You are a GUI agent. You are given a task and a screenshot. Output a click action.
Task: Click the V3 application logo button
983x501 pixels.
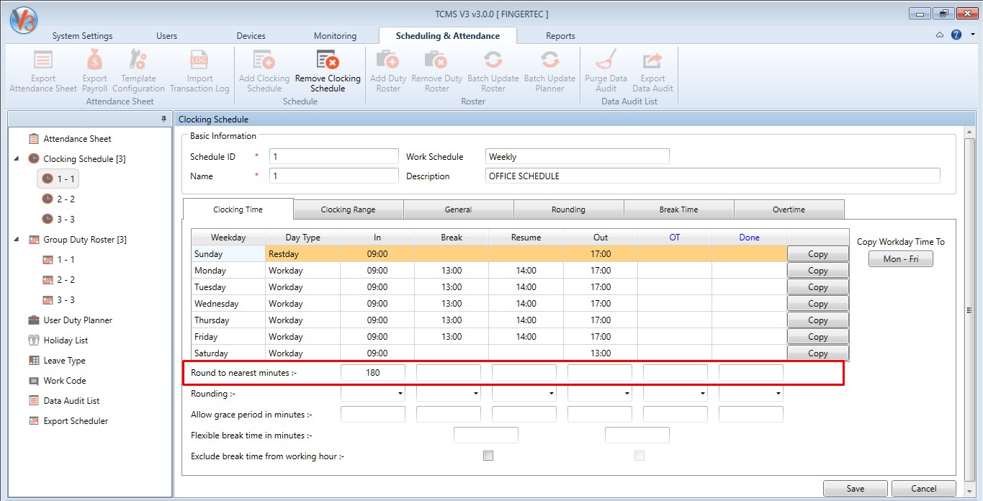coord(24,19)
